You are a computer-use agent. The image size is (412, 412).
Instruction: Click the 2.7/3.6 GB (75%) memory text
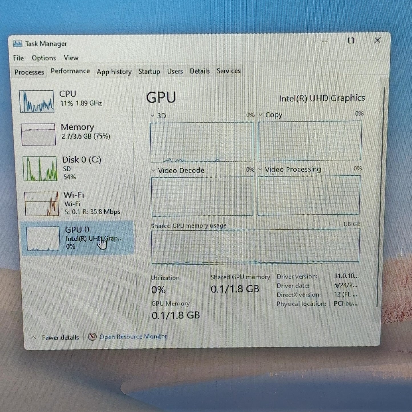coord(86,136)
